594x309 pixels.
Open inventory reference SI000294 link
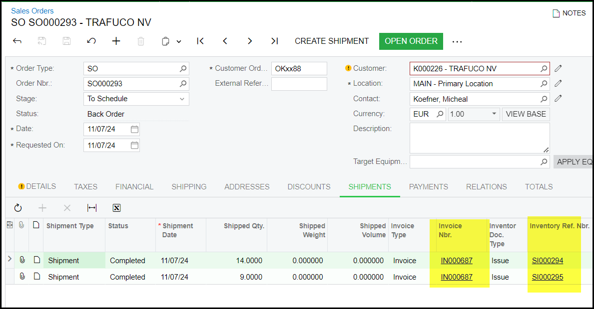click(x=547, y=261)
